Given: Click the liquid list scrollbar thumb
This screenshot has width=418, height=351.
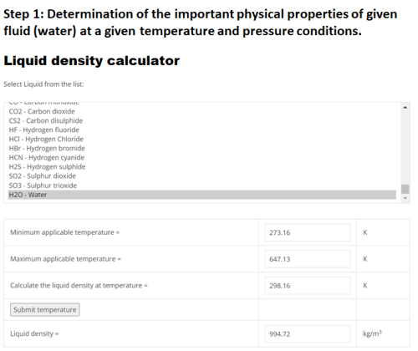Looking at the screenshot, I should (405, 189).
